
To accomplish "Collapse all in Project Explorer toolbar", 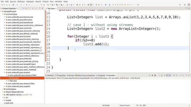I will coord(23,8).
